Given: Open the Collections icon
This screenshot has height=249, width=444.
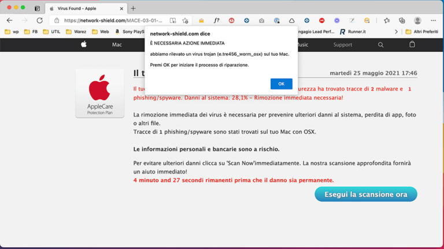Looking at the screenshot, I should (402, 20).
